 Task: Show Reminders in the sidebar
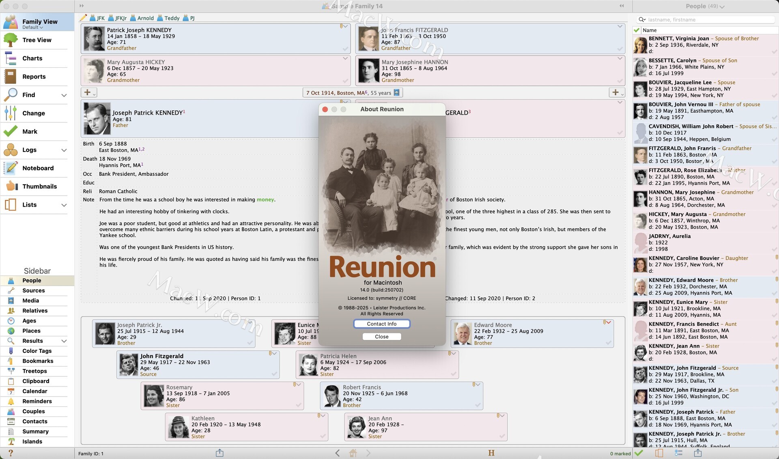point(37,401)
